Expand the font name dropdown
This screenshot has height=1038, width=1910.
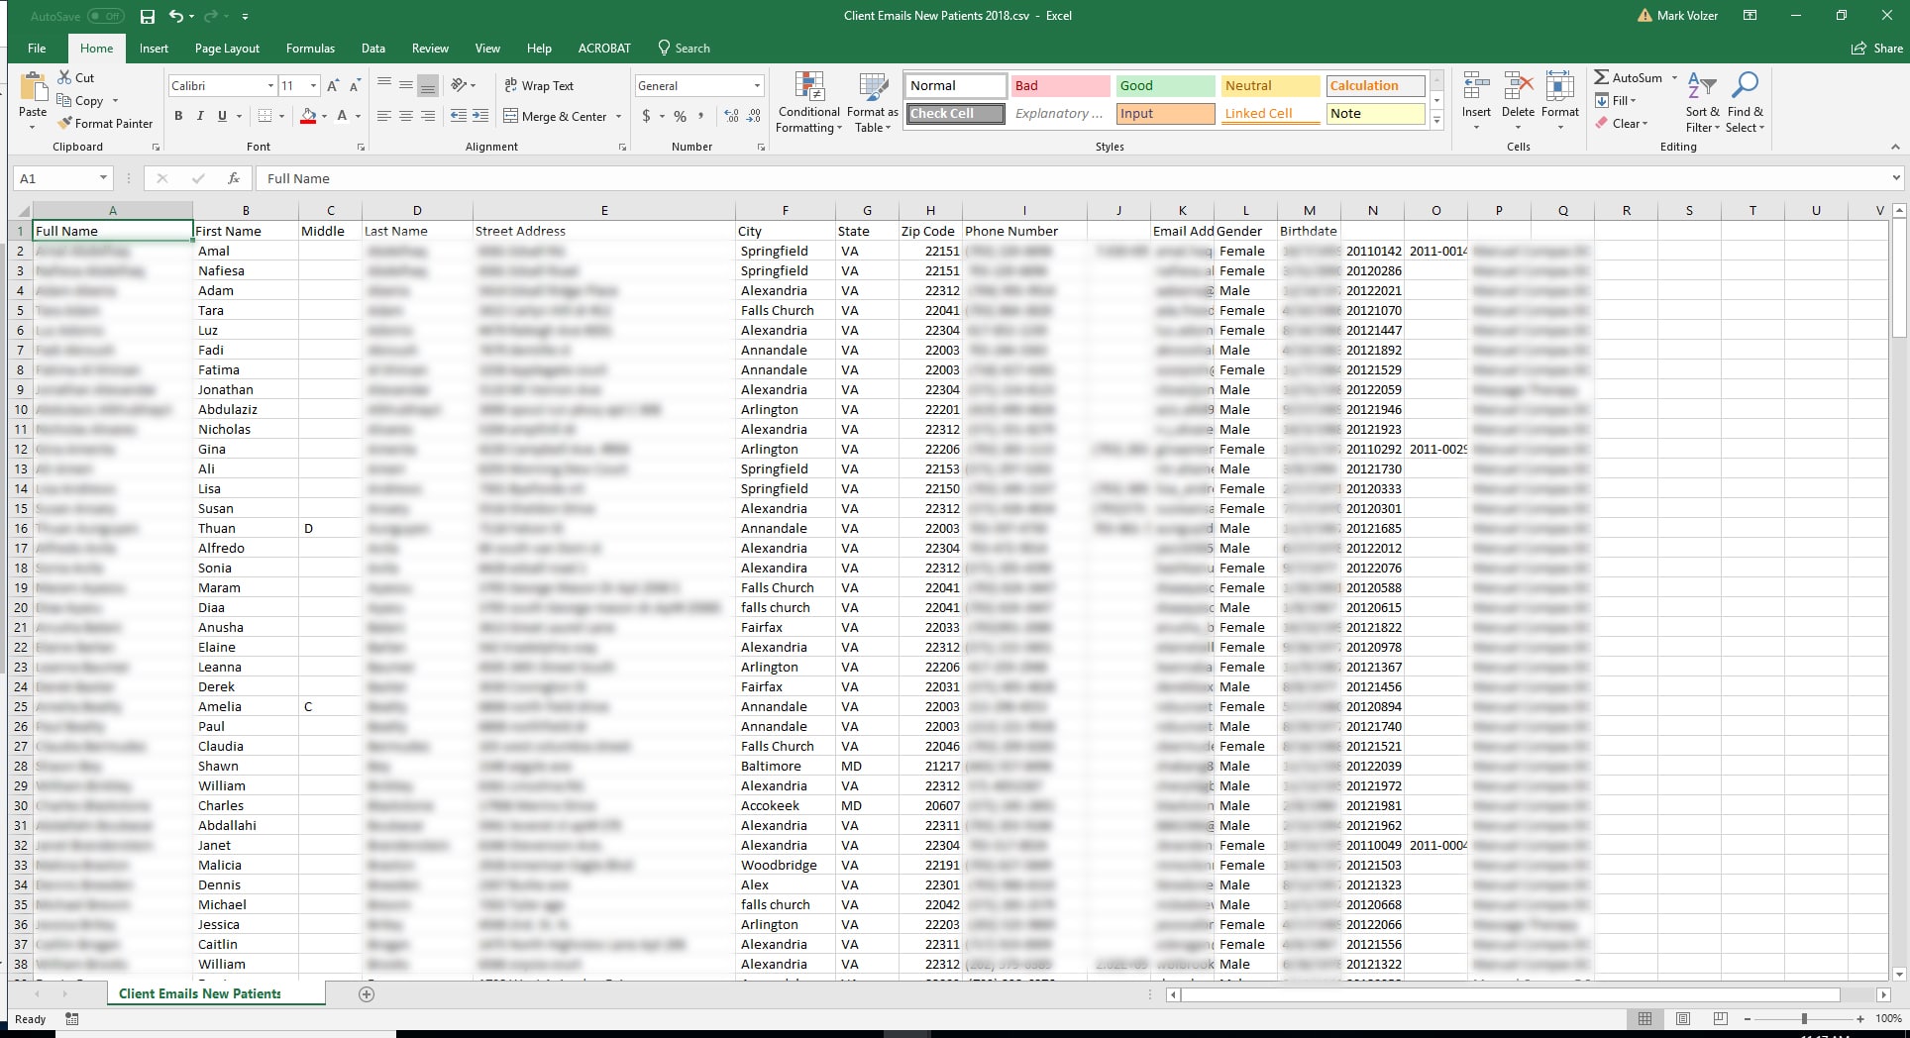pos(270,86)
